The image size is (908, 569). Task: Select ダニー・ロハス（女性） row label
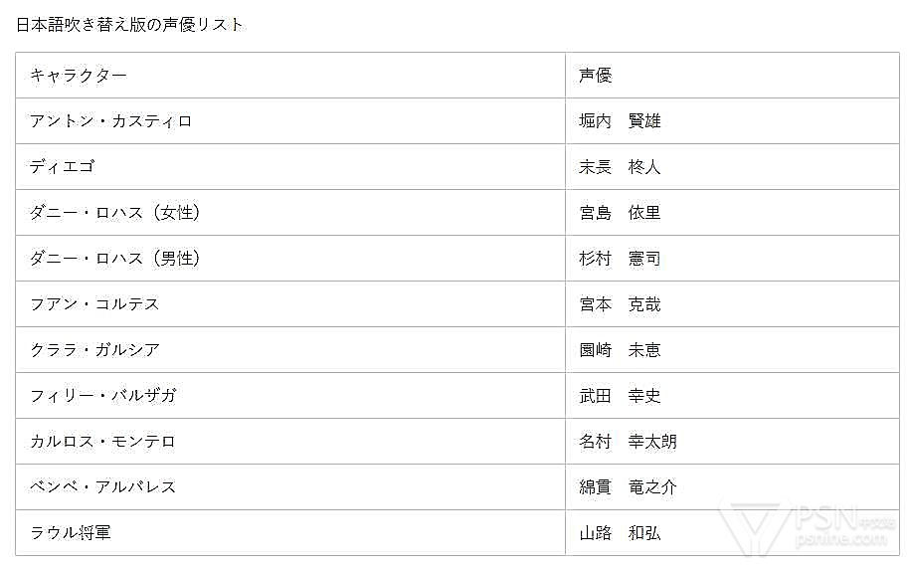[x=114, y=213]
